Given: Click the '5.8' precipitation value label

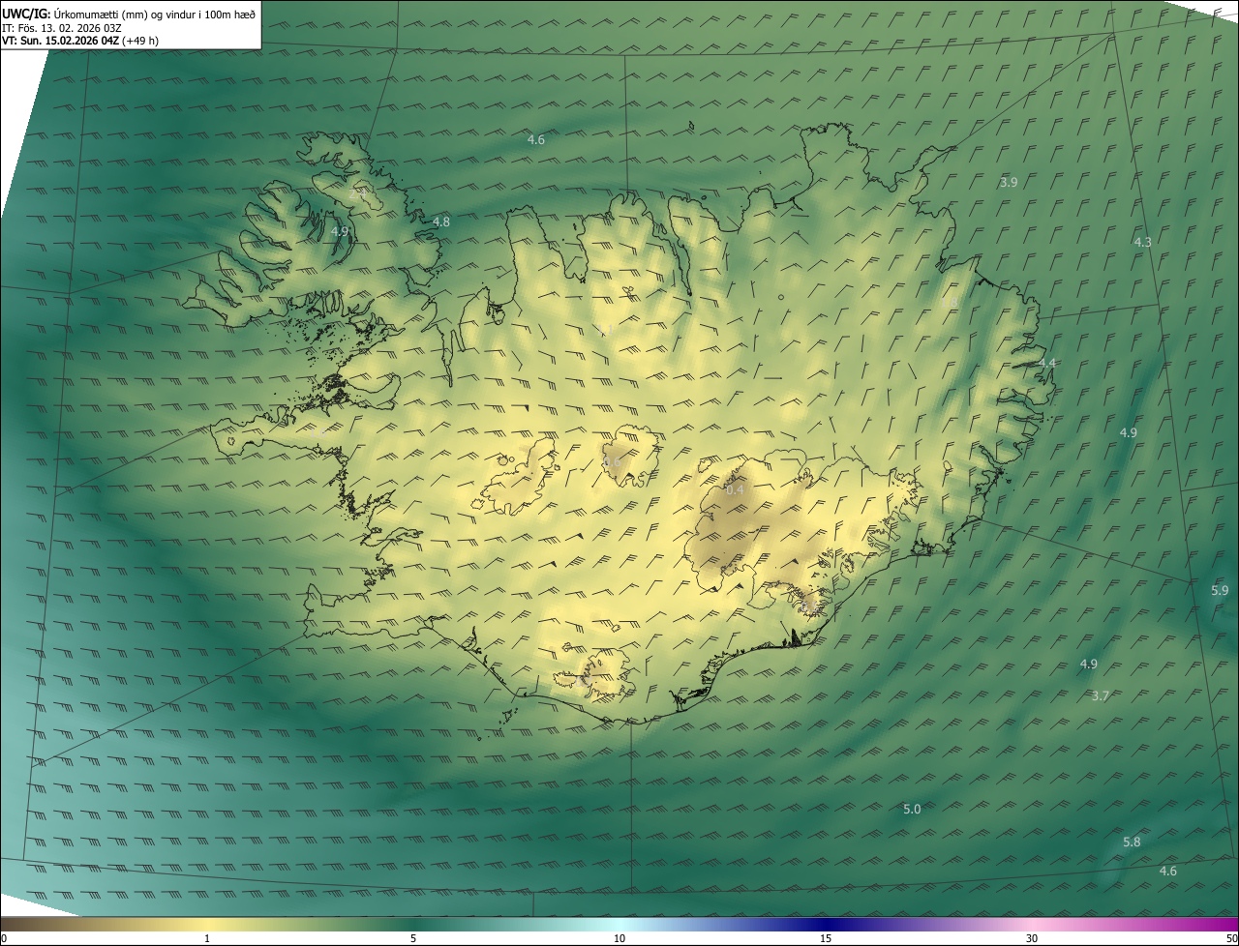Looking at the screenshot, I should [1132, 842].
